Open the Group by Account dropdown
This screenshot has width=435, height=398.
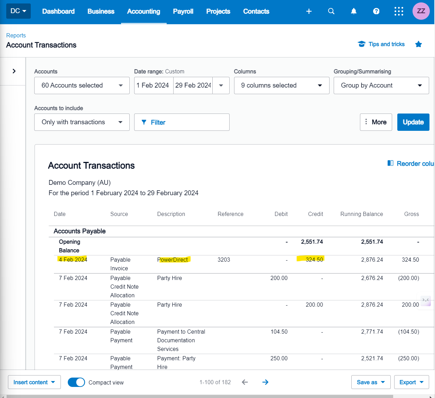(381, 85)
